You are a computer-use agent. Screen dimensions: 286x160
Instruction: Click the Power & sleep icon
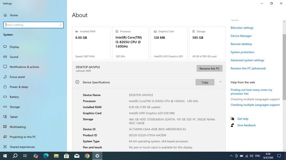[x=5, y=87]
